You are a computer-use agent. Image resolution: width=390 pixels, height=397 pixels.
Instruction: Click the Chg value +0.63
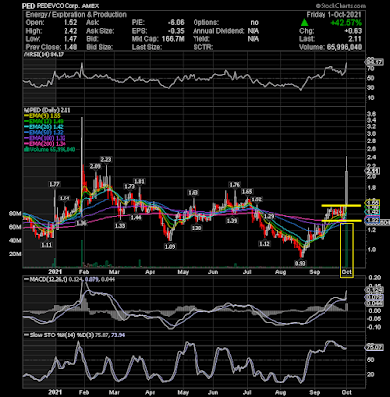pos(352,31)
